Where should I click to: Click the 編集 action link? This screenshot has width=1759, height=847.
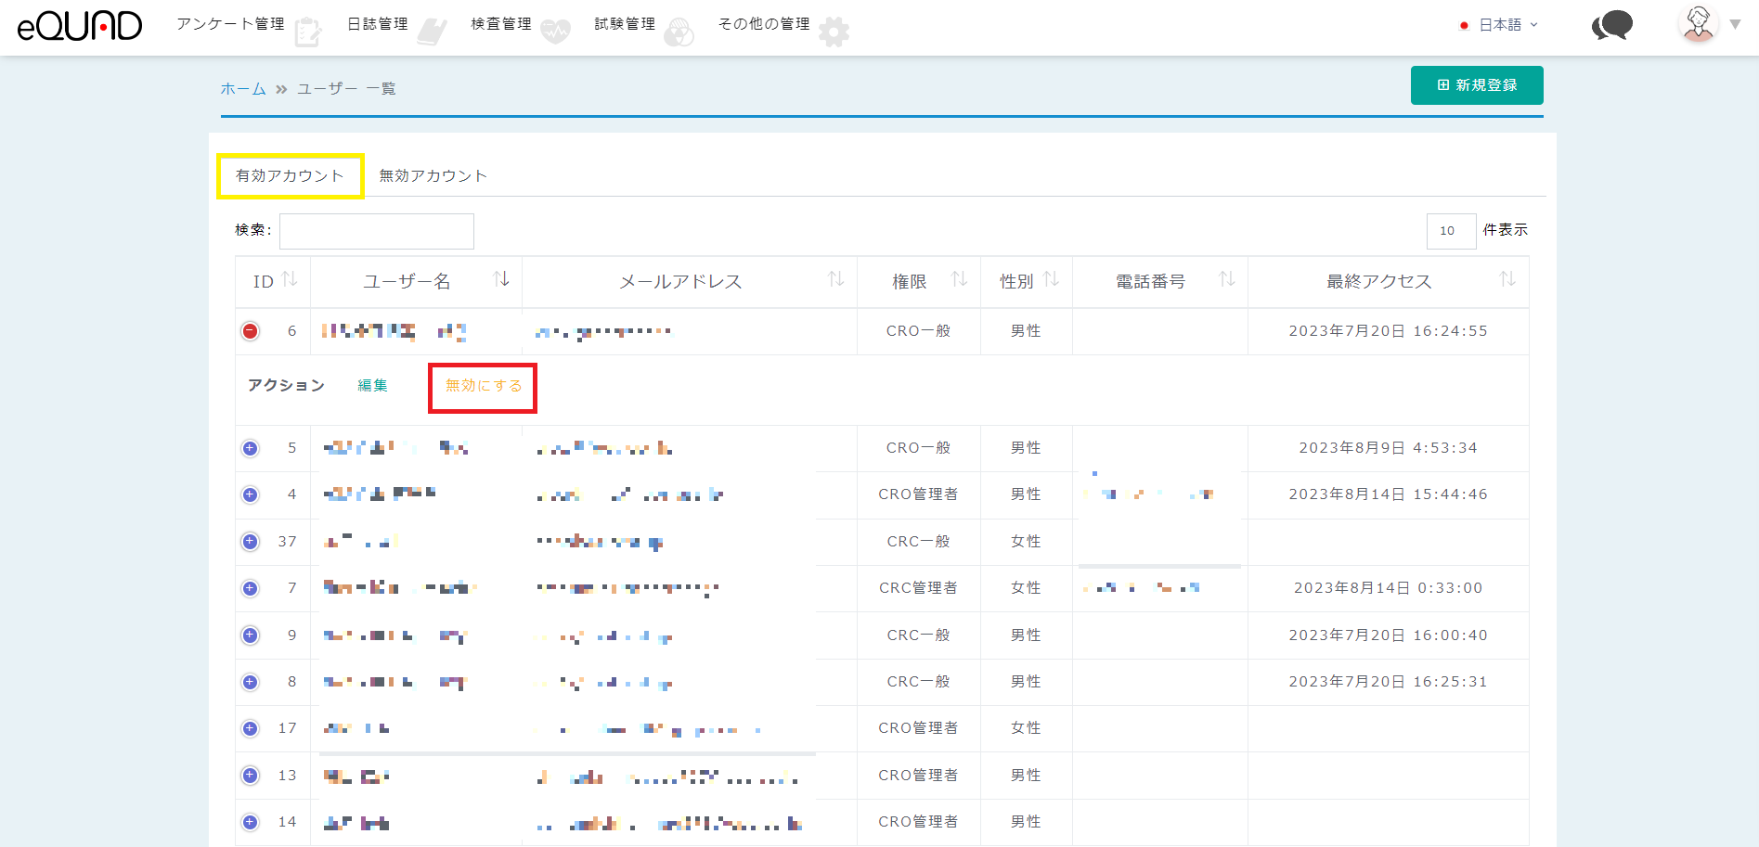[x=372, y=386]
